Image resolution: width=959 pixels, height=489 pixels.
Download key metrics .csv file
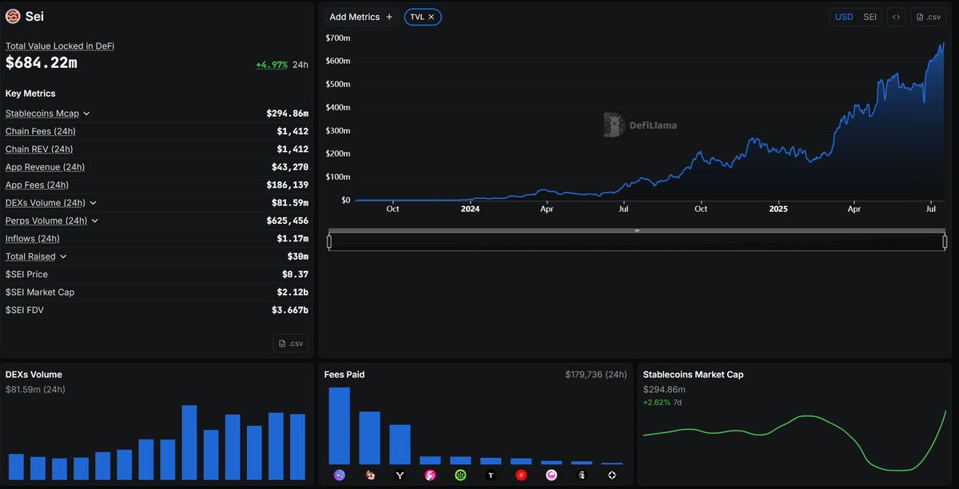pos(291,344)
